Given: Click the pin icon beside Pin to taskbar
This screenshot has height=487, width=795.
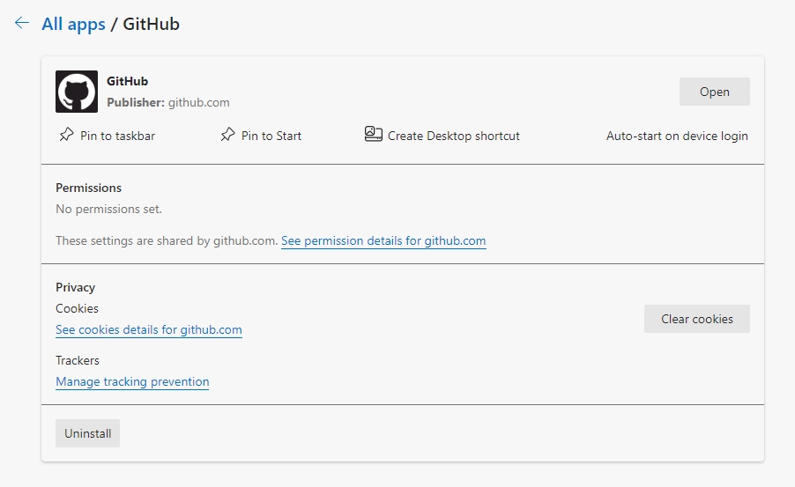Looking at the screenshot, I should [66, 136].
